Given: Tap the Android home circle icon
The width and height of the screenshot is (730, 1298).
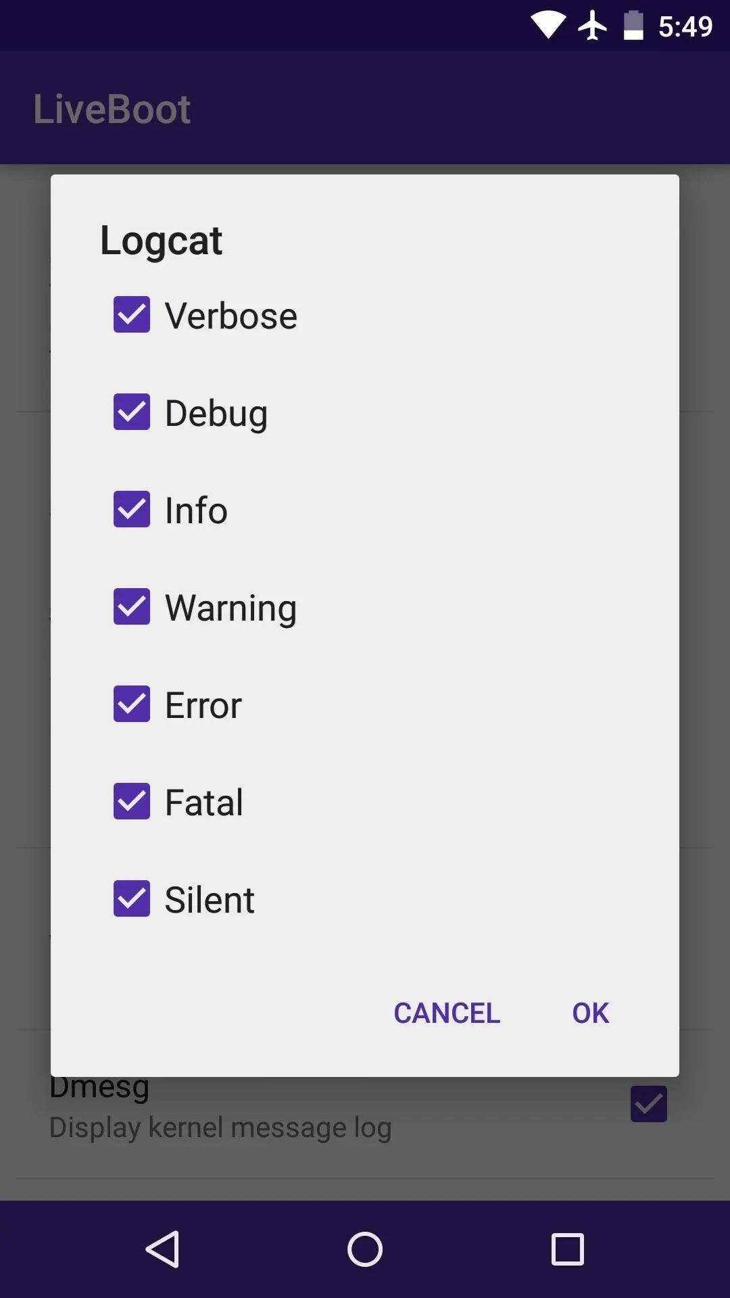Looking at the screenshot, I should [x=365, y=1249].
